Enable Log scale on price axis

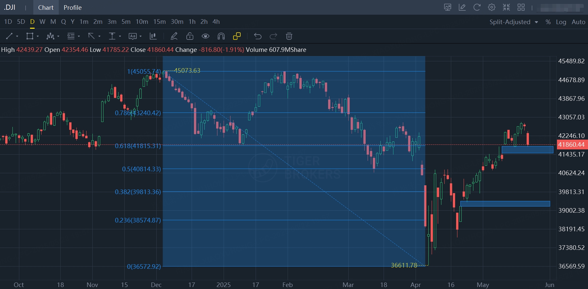(x=561, y=22)
